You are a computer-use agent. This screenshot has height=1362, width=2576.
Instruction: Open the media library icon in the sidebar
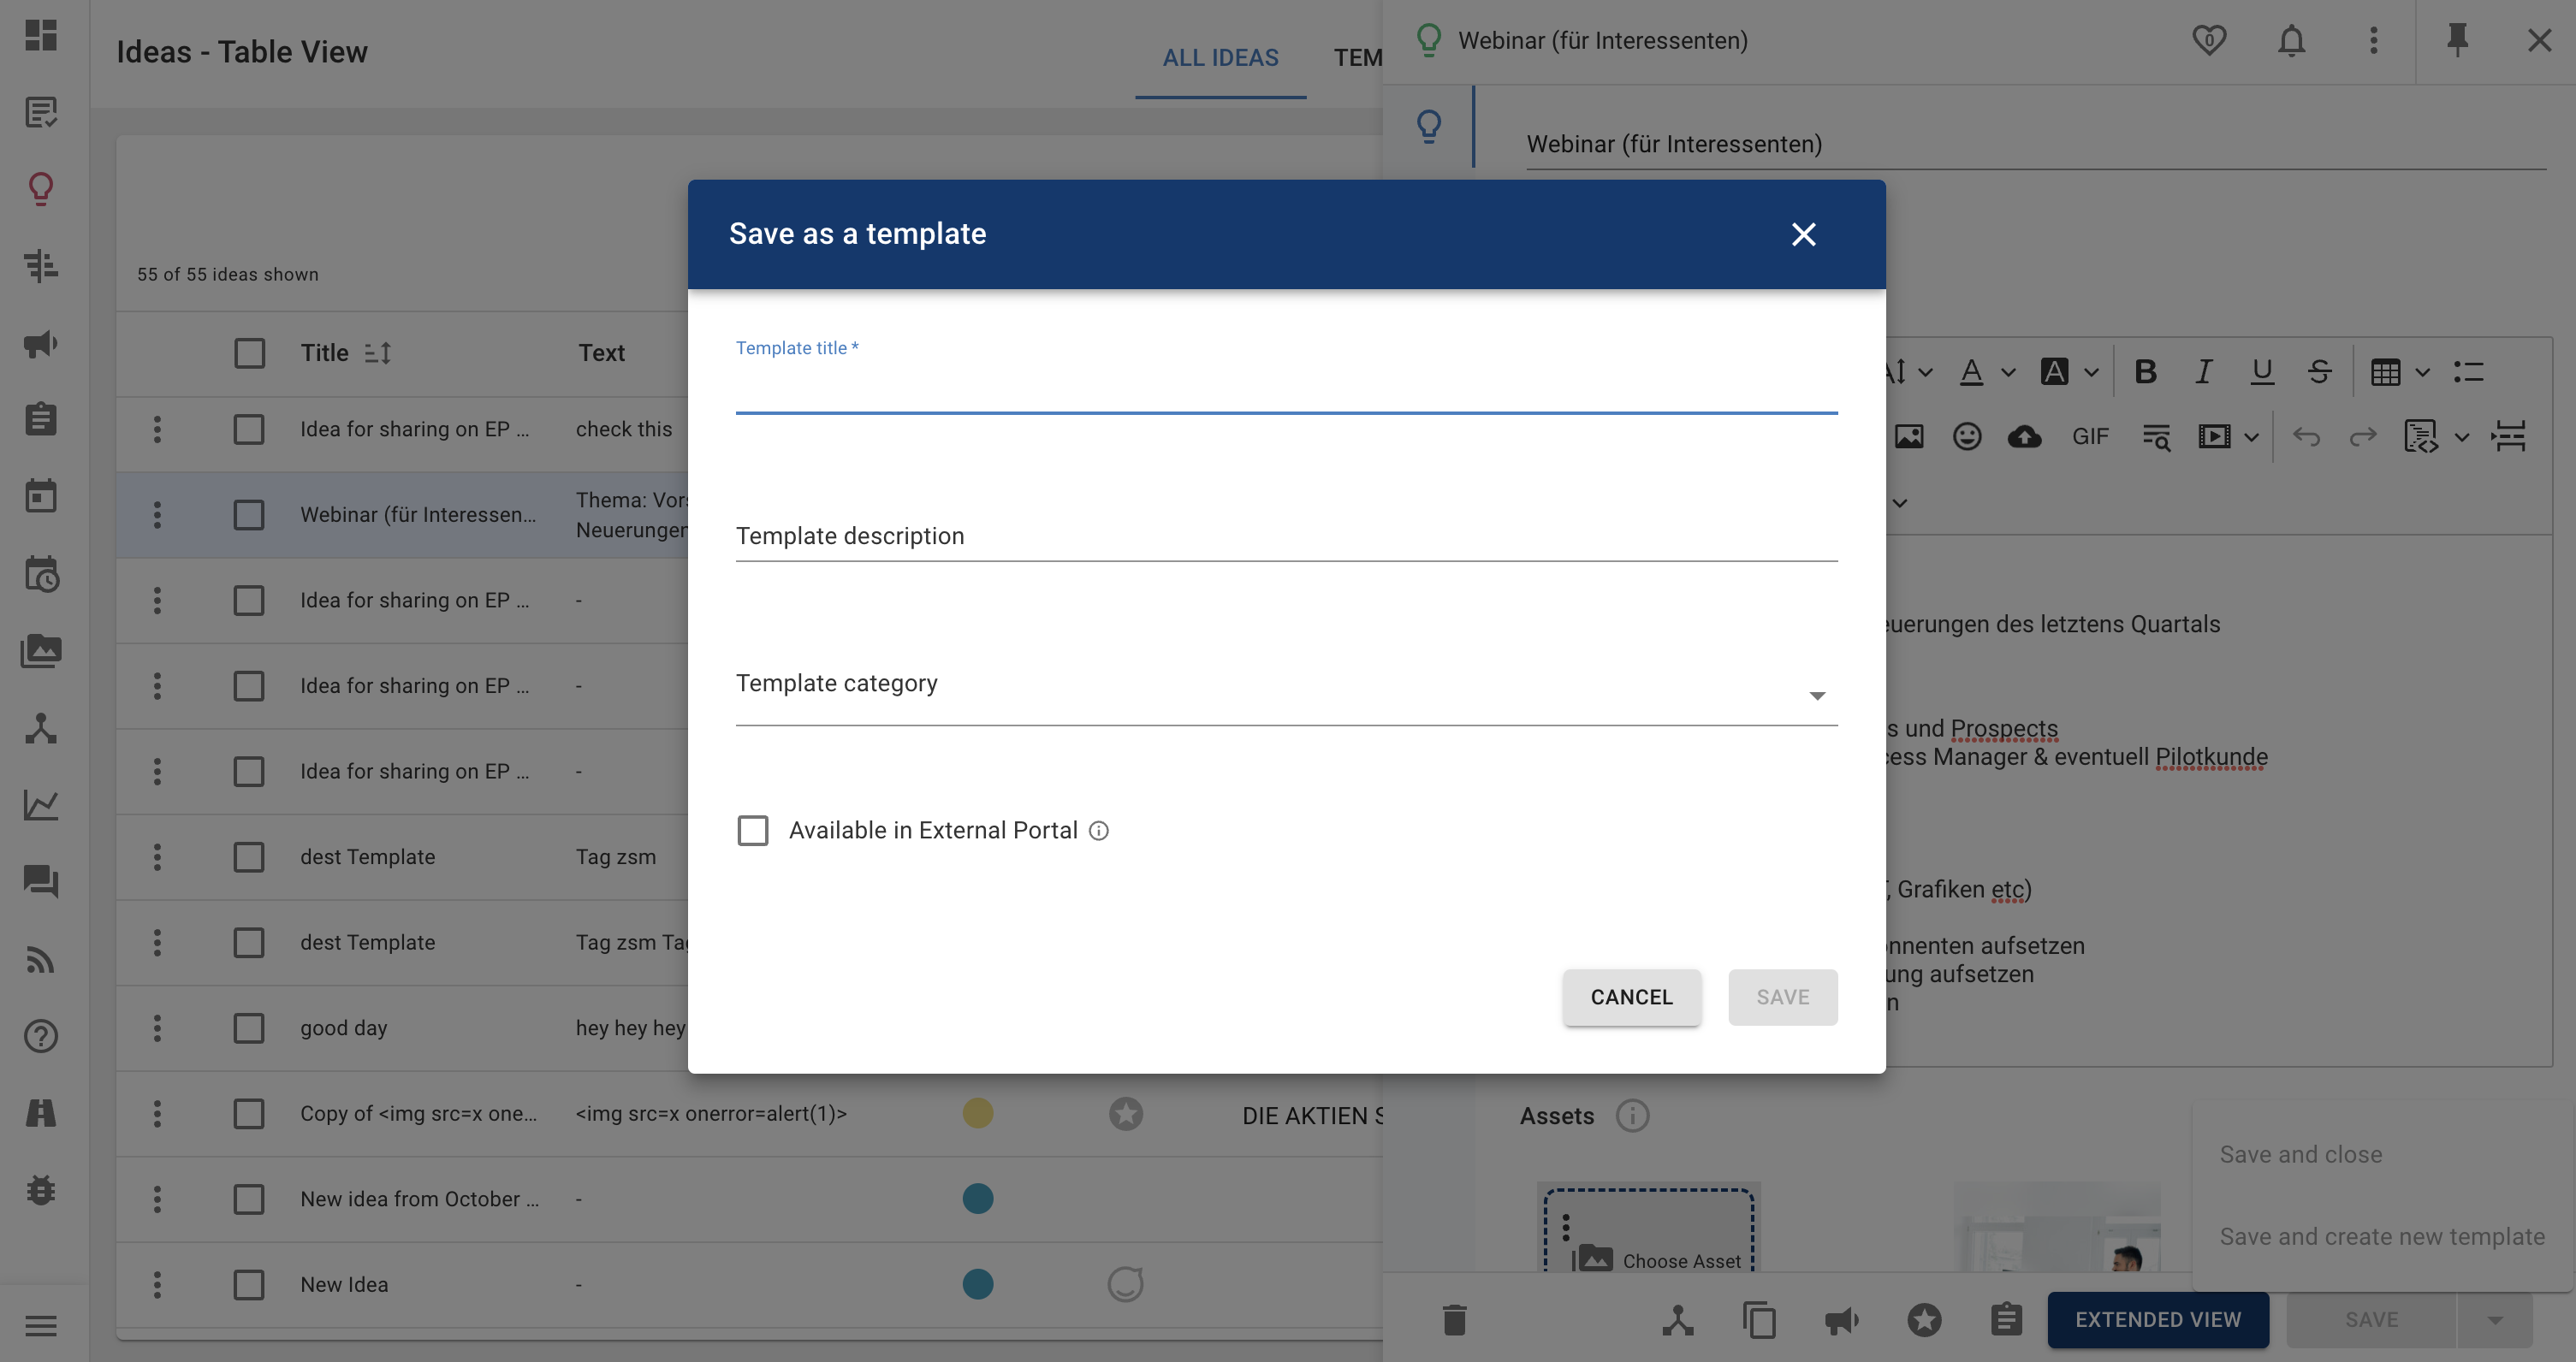(x=41, y=651)
